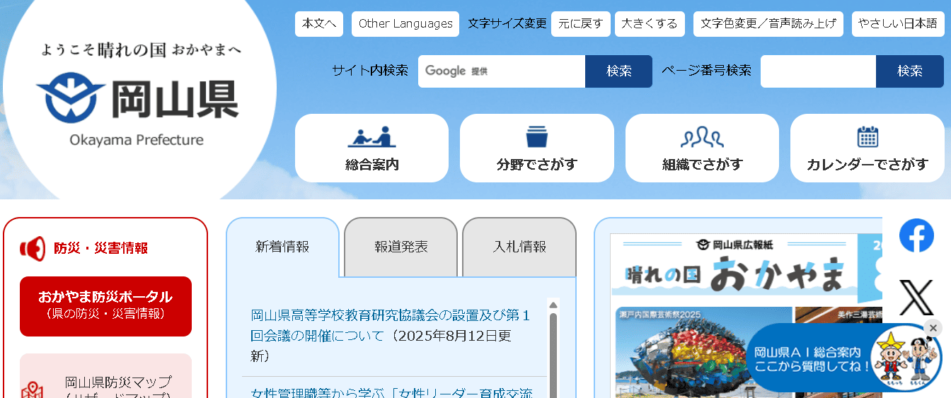Open おかやま防災ポータル red button
The height and width of the screenshot is (398, 951).
pyautogui.click(x=105, y=306)
